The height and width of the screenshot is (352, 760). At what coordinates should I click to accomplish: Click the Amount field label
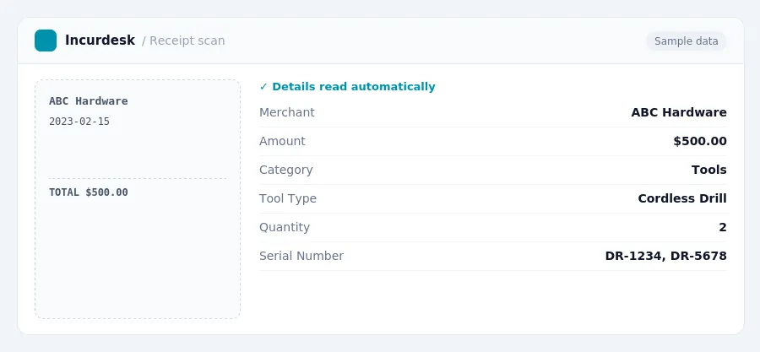point(282,141)
